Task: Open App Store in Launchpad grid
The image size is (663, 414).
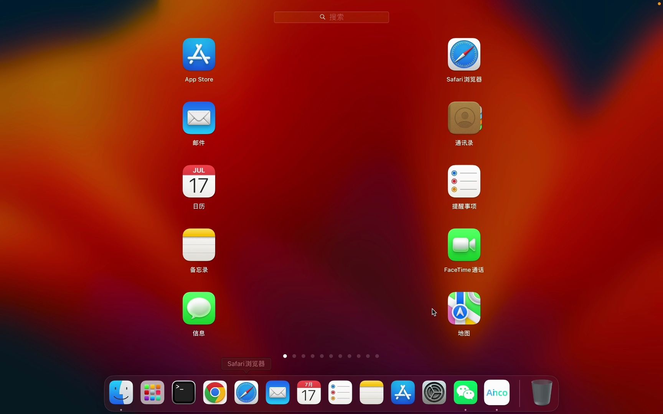Action: click(x=199, y=54)
